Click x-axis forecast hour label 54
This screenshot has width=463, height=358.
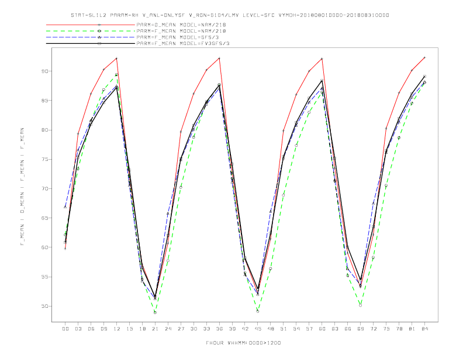click(x=296, y=329)
